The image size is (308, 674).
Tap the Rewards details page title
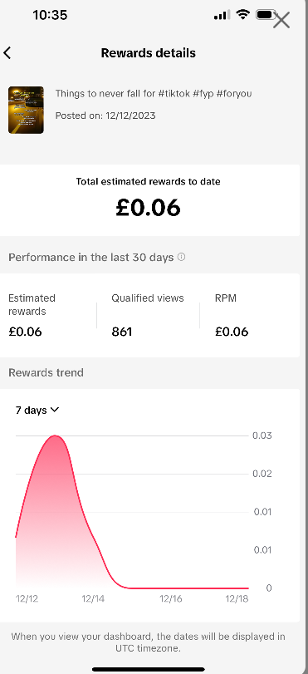(x=149, y=53)
